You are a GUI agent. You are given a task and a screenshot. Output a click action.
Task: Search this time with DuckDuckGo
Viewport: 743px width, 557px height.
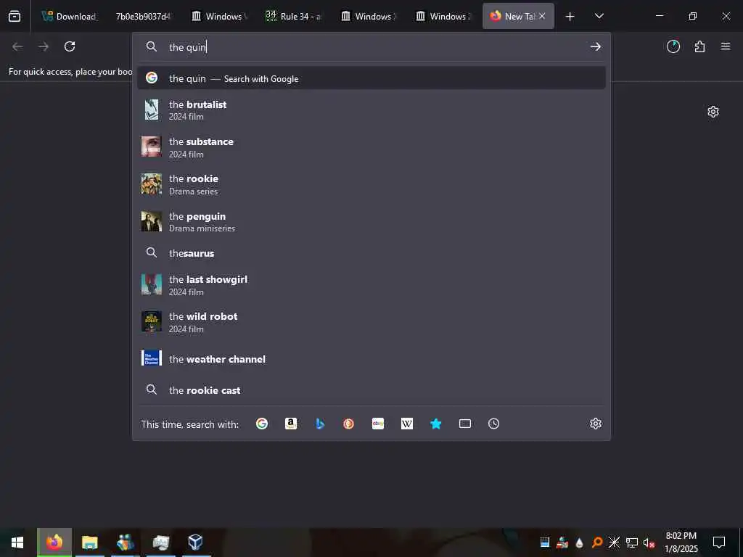coord(349,424)
